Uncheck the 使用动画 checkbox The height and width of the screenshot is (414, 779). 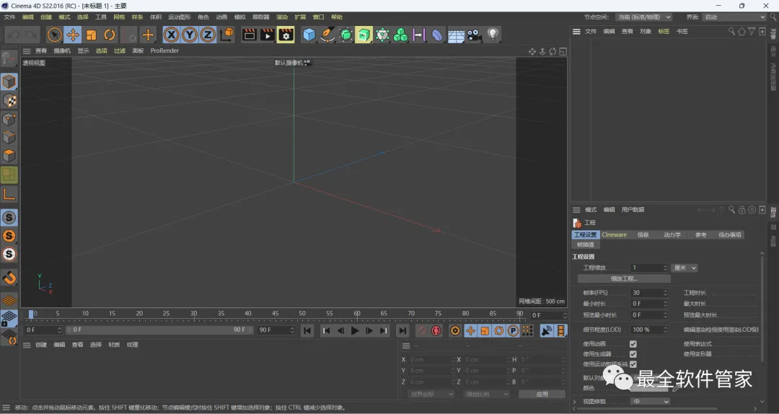pyautogui.click(x=633, y=344)
